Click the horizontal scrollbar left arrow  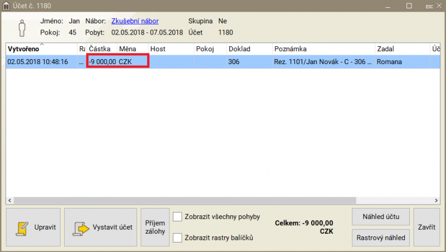click(10, 201)
